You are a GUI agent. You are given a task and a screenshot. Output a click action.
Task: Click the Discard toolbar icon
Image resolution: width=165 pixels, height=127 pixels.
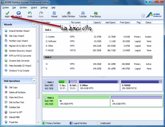(x=19, y=13)
